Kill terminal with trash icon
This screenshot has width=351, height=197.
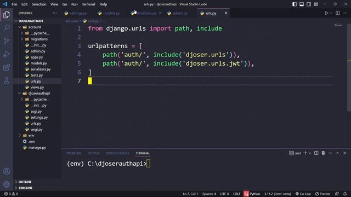click(x=323, y=153)
